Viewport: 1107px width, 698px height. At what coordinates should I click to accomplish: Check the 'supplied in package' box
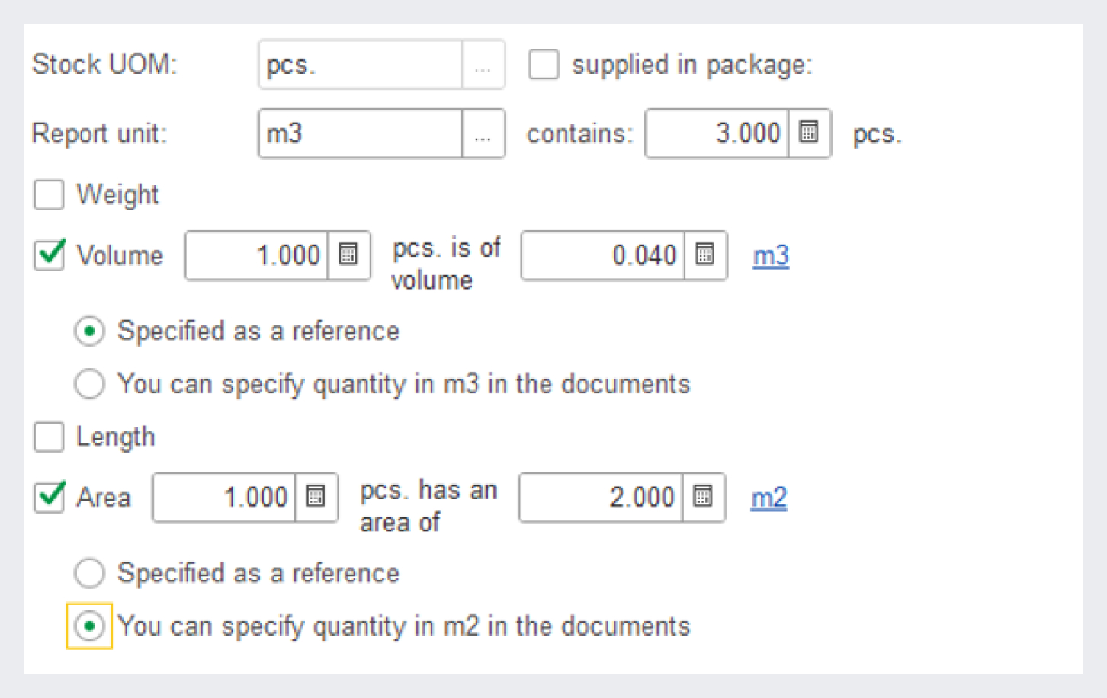tap(544, 65)
